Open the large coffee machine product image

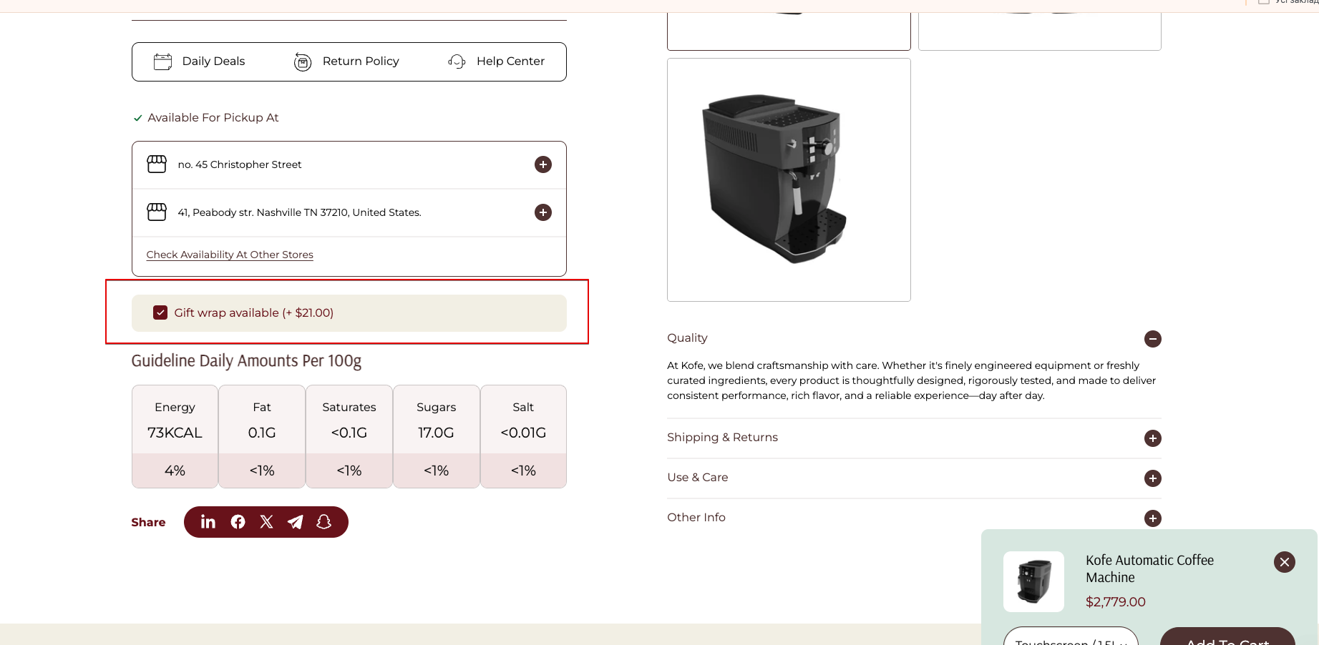(789, 179)
